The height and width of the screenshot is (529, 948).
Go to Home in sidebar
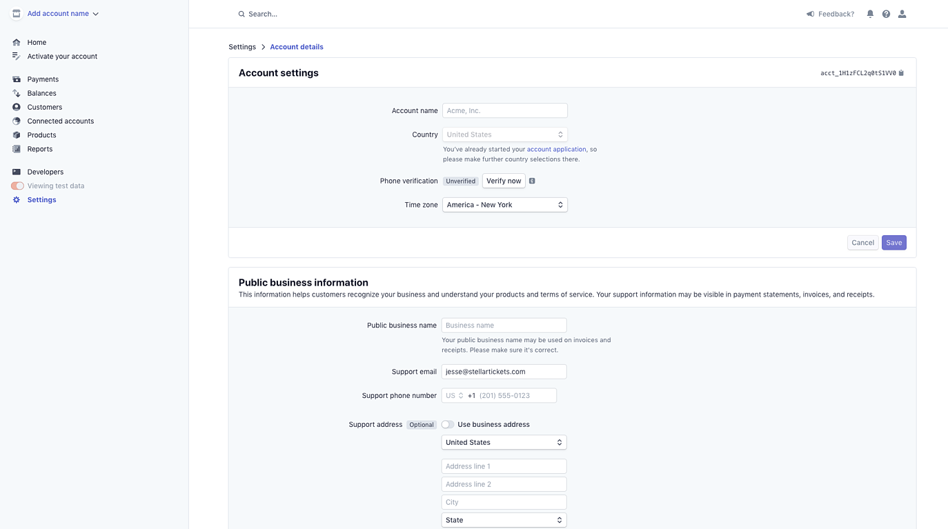pos(37,43)
